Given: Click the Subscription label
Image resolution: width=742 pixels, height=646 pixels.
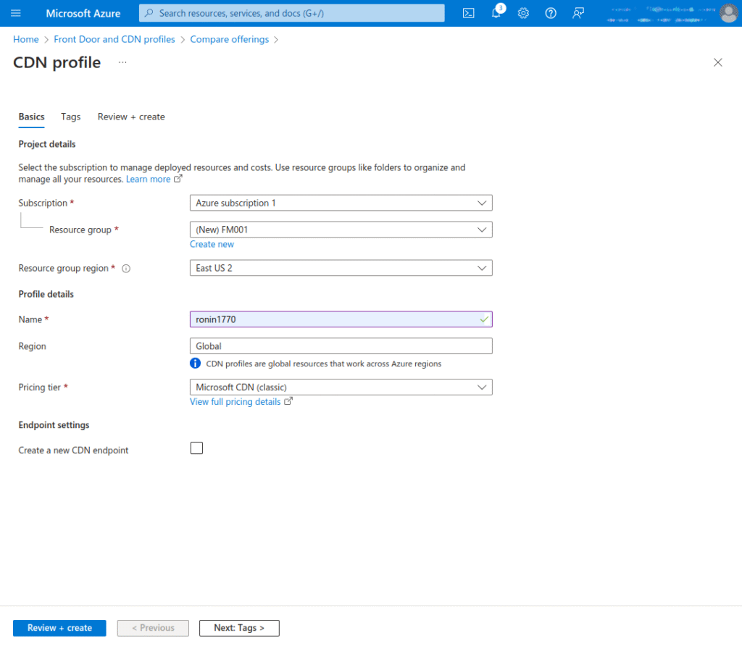Looking at the screenshot, I should 43,203.
